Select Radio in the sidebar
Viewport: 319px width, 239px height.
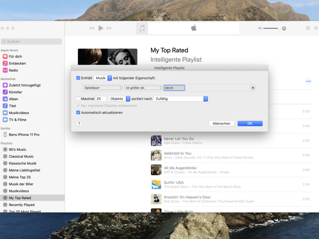13,70
